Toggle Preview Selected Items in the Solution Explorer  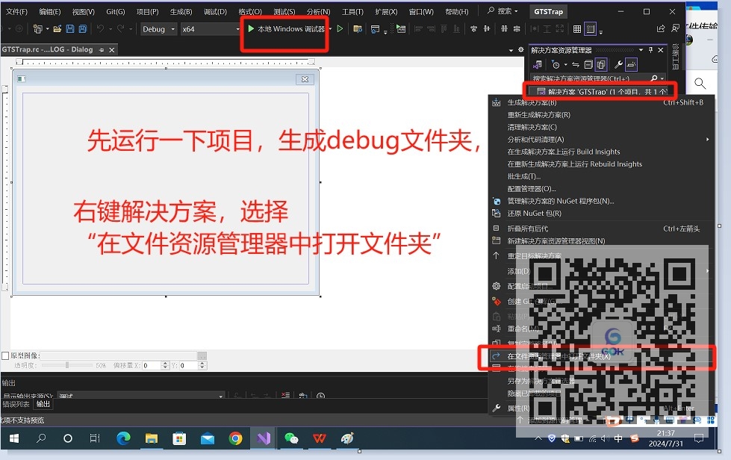point(631,65)
